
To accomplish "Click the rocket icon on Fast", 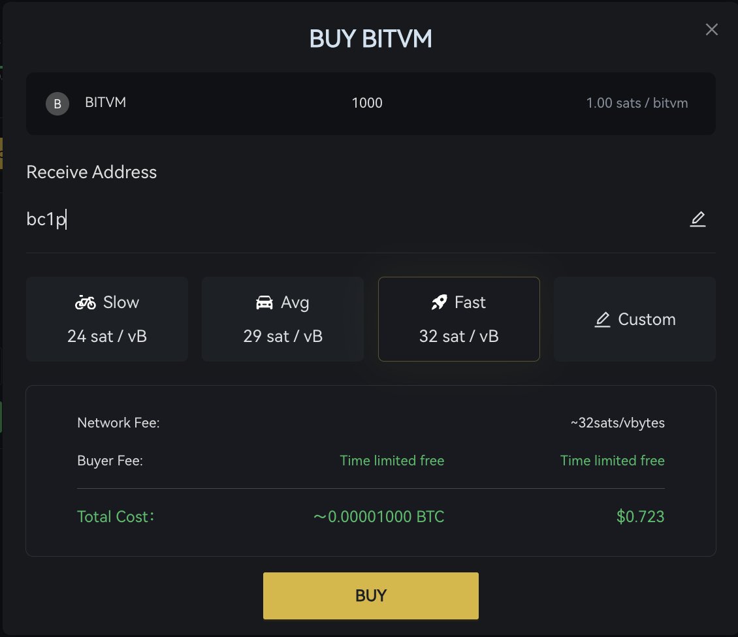I will [x=439, y=302].
